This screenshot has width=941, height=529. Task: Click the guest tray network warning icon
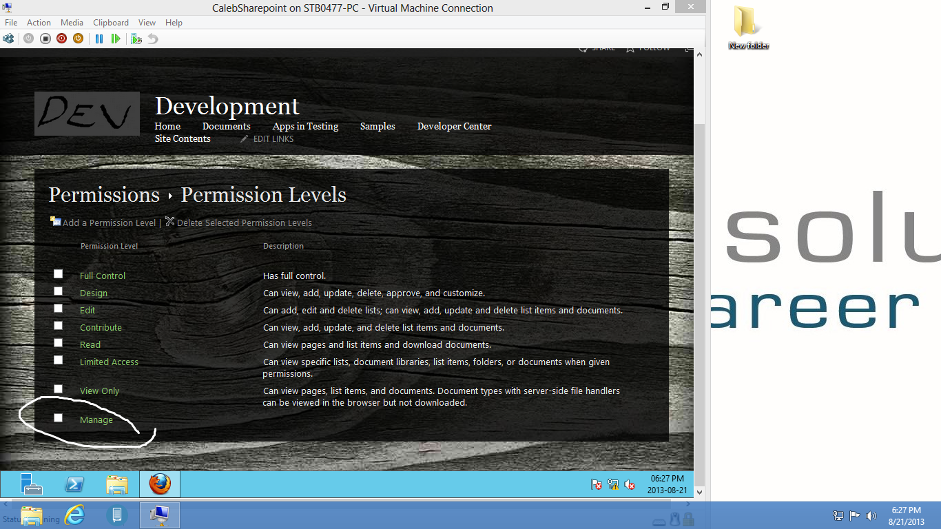click(x=613, y=484)
